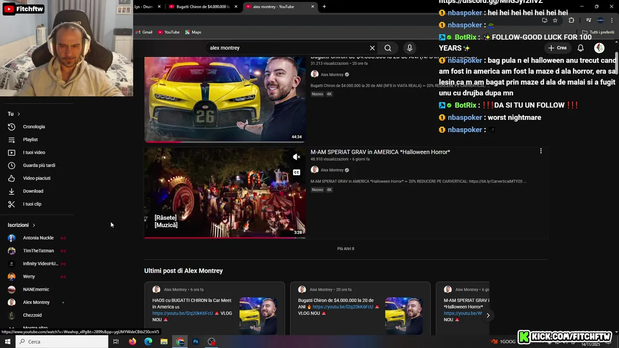Close the Bugatti Chiron browser tab
Image resolution: width=619 pixels, height=348 pixels.
(x=236, y=7)
